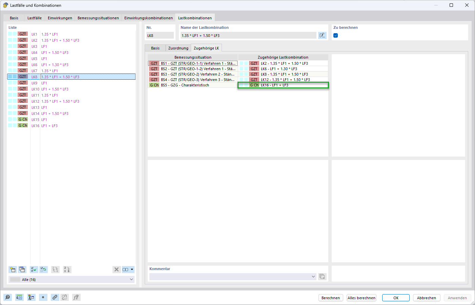Click the Zugehörige Lastkombination column header

tap(283, 57)
